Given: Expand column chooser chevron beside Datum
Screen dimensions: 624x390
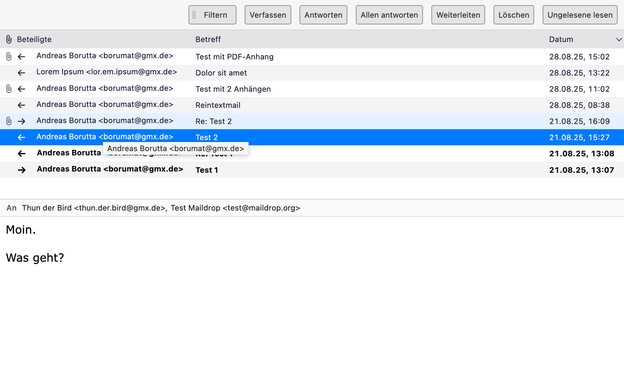Looking at the screenshot, I should pyautogui.click(x=618, y=39).
